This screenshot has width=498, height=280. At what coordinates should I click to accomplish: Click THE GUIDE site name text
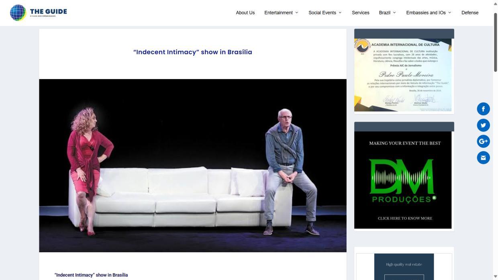49,11
